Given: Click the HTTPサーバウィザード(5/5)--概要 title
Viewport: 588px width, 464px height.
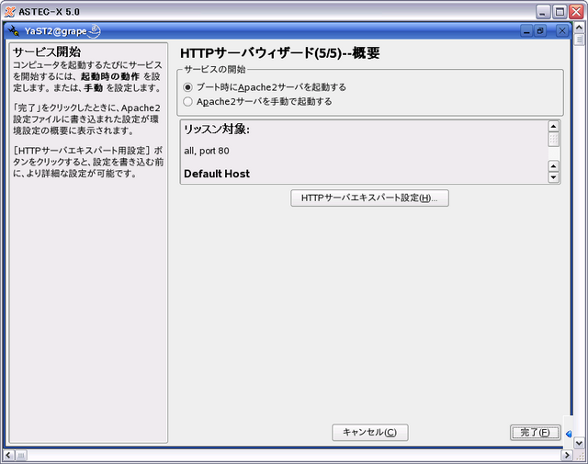Looking at the screenshot, I should 279,53.
